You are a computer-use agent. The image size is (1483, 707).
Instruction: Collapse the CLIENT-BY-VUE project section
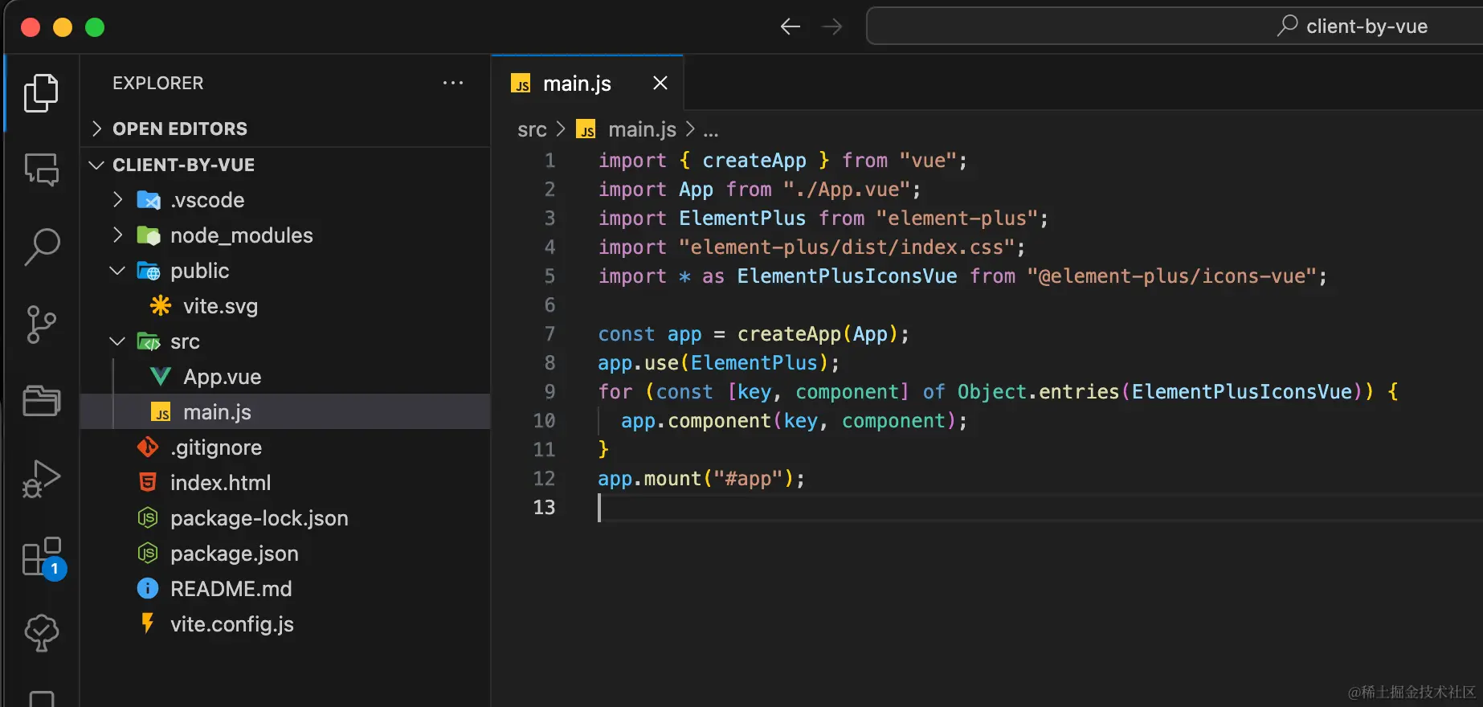click(x=97, y=165)
